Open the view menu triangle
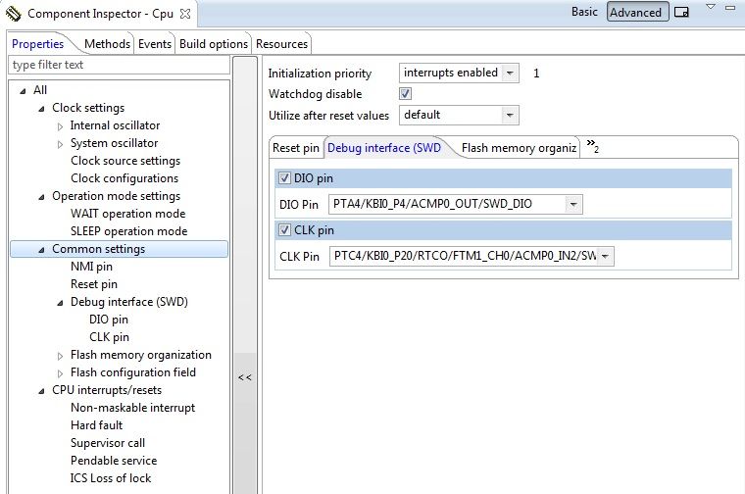 pos(711,7)
